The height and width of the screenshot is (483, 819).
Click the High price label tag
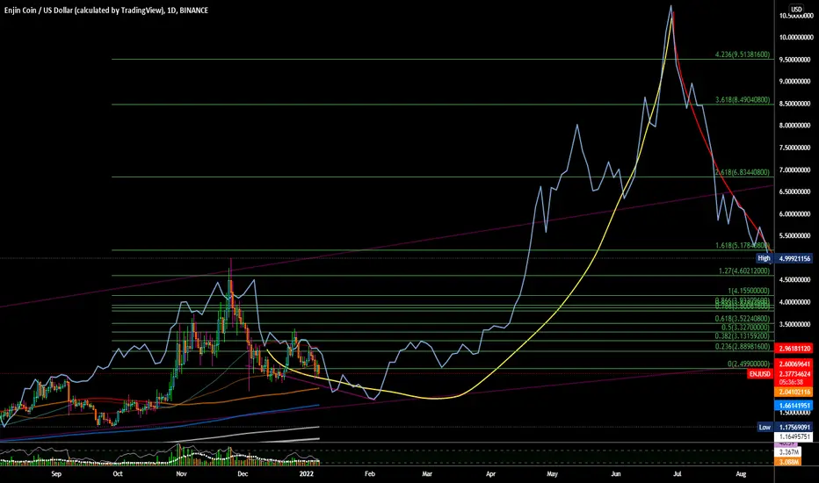pos(765,258)
